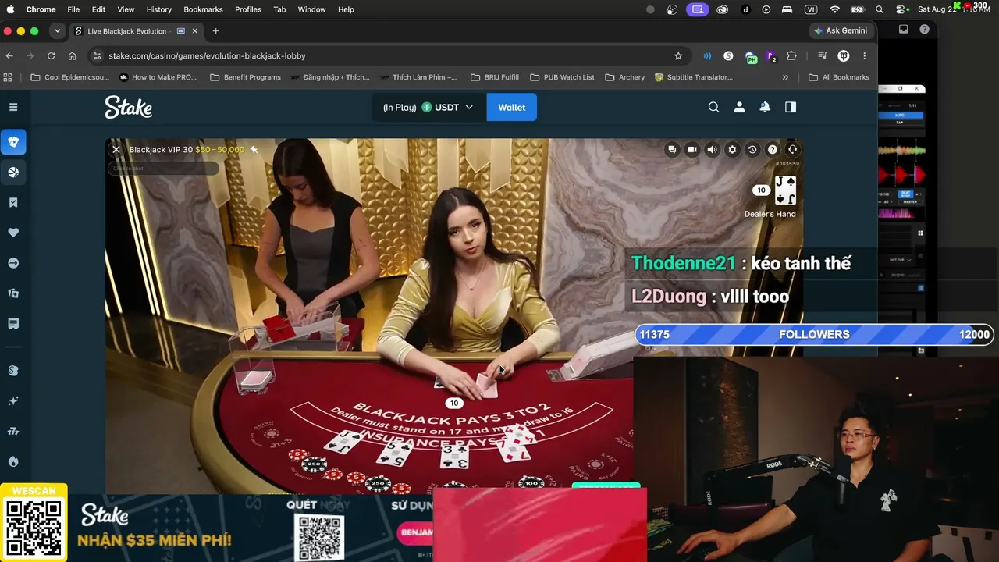Open the blackjack game settings gear
The width and height of the screenshot is (999, 562).
pyautogui.click(x=732, y=150)
